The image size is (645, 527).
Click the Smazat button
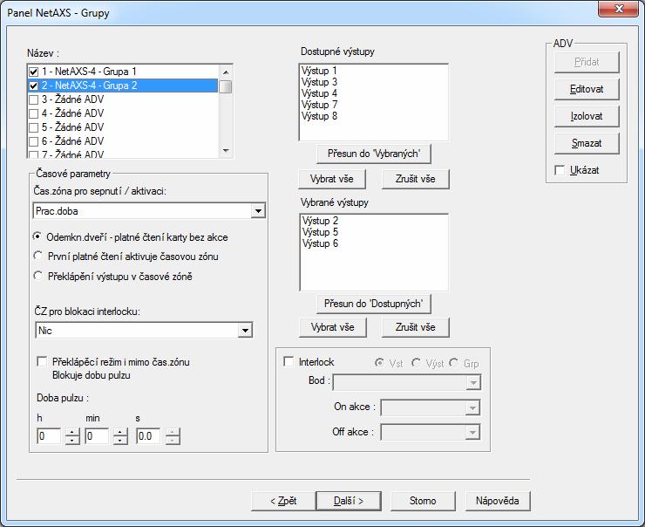tap(587, 143)
